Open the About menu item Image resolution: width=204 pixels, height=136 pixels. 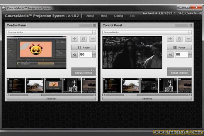tap(90, 16)
